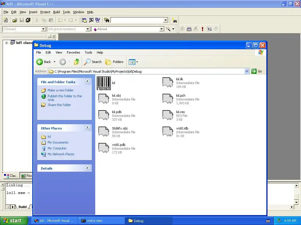Toggle the Folders pane button in Debug window
Screen dimensions: 301x225
pyautogui.click(x=114, y=62)
